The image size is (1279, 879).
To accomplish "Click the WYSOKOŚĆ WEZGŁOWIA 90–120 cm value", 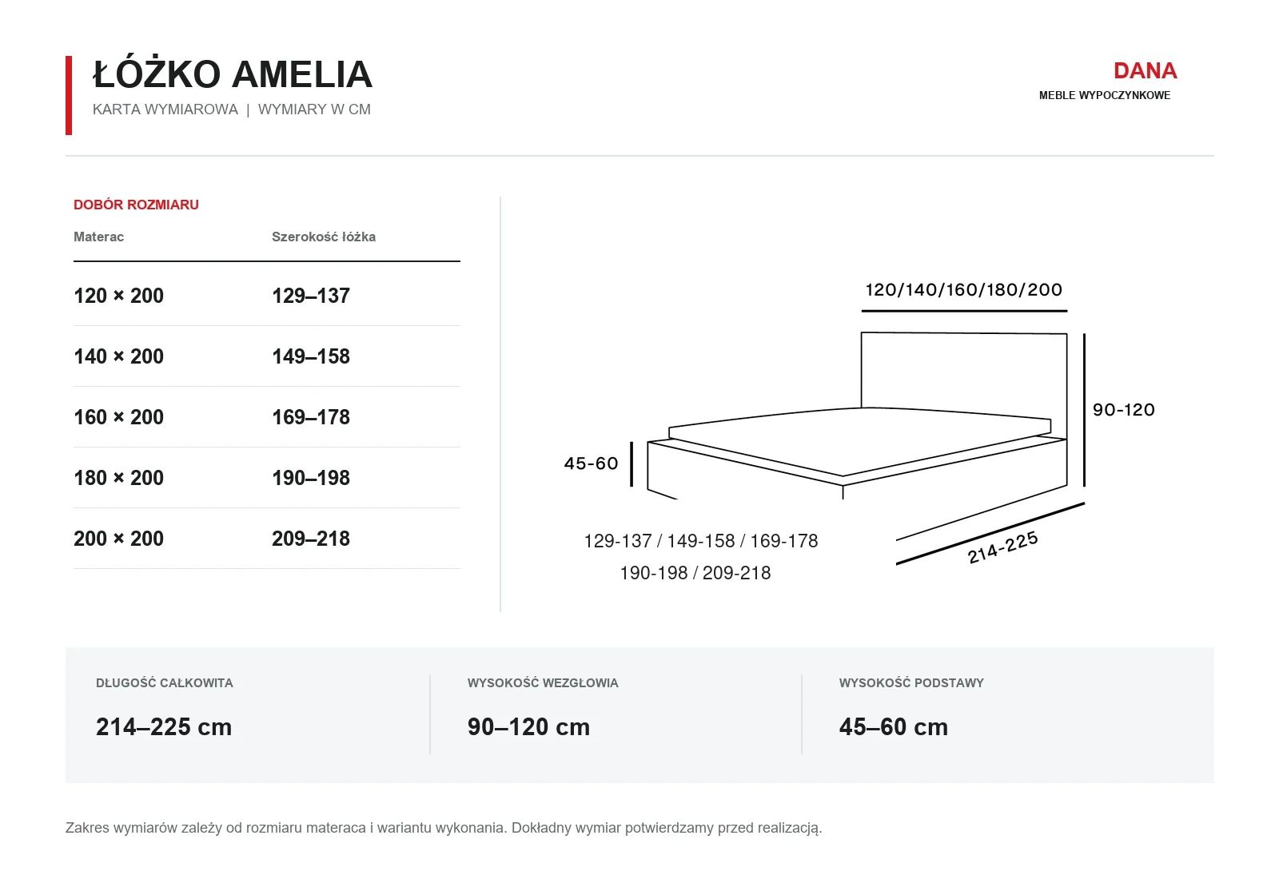I will (x=528, y=727).
